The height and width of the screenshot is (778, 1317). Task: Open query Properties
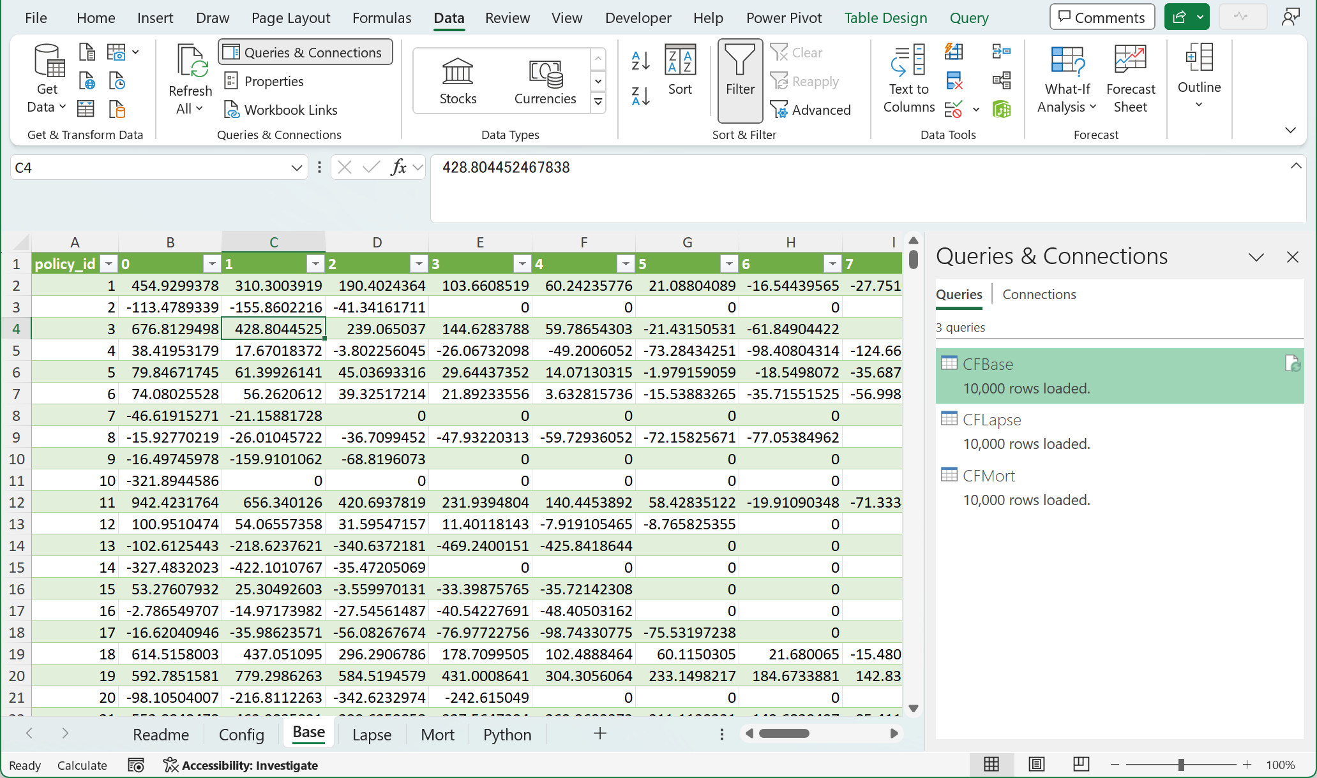click(264, 81)
